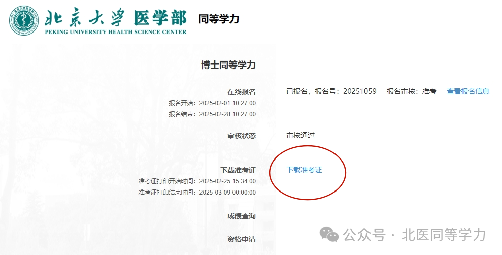502x255 pixels.
Task: Click the 在线报名 section label
Action: tap(242, 92)
